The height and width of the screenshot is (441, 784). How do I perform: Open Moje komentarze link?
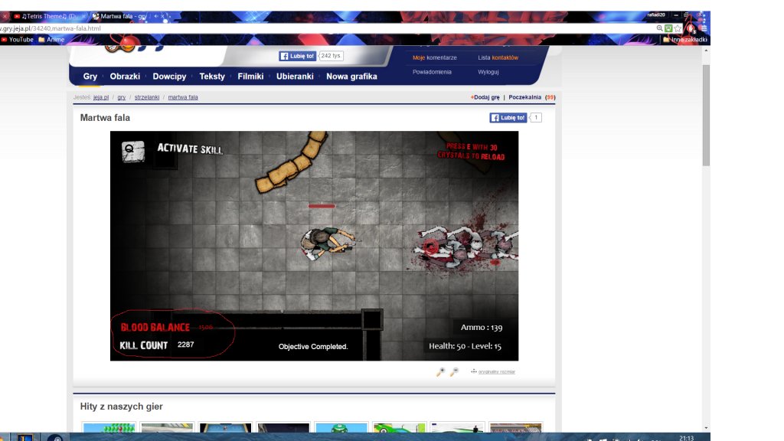tap(435, 57)
